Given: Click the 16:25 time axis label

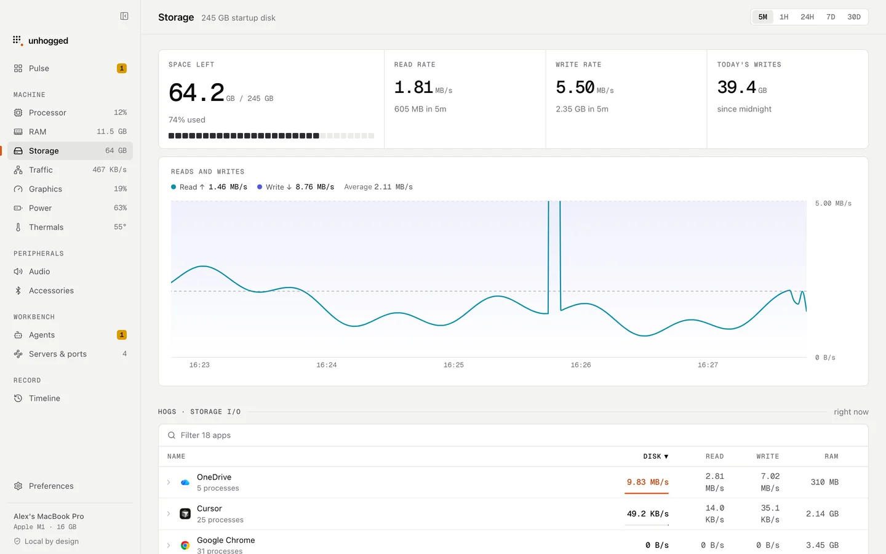Looking at the screenshot, I should (453, 365).
